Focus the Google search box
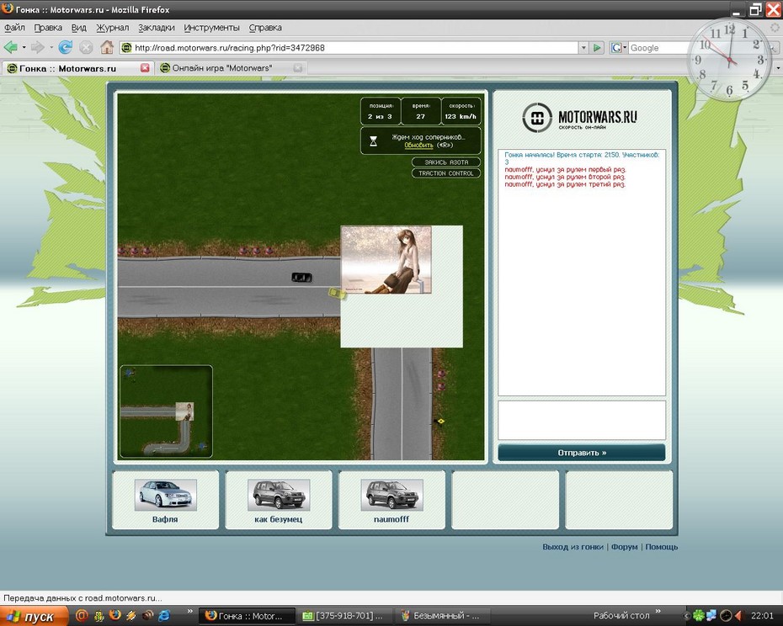Screen dimensions: 783x626 coord(658,48)
